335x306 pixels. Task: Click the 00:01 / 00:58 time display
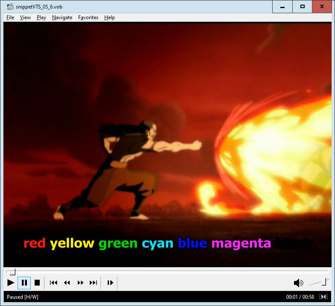(x=300, y=297)
